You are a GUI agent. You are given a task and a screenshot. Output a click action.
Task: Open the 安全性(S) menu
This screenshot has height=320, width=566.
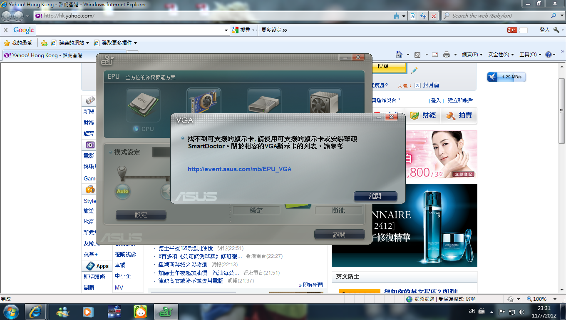click(x=501, y=55)
